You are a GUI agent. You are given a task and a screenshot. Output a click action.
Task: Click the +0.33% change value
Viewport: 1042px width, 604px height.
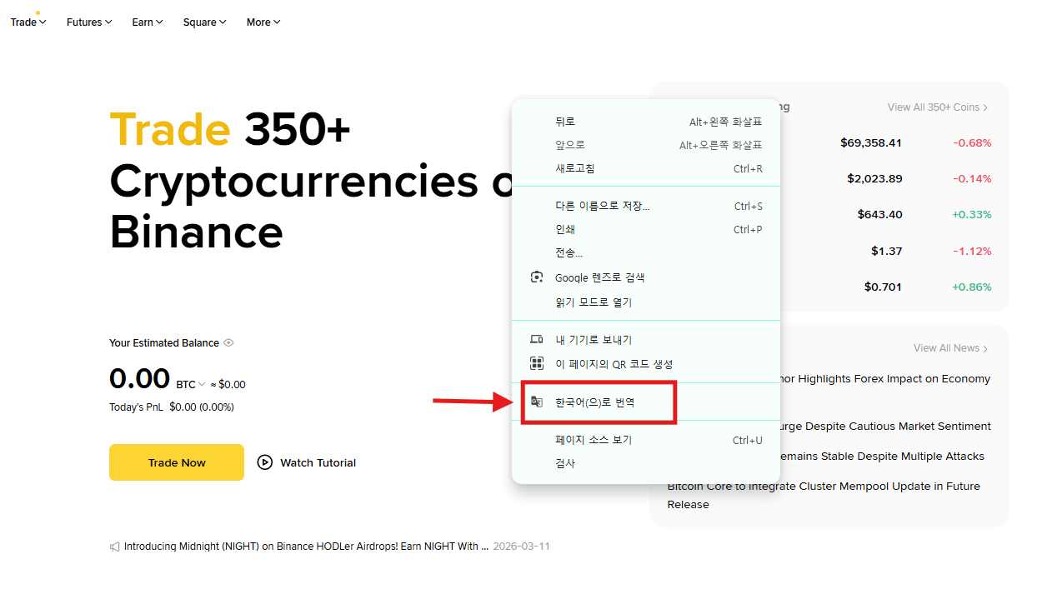[972, 214]
